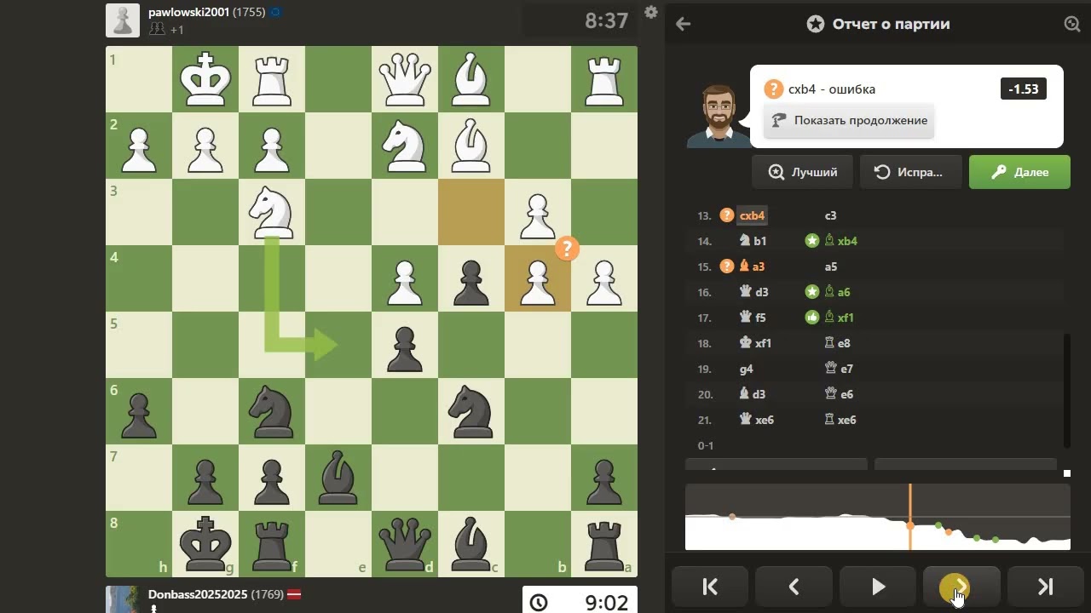Click the black rook on f8
The width and height of the screenshot is (1091, 613).
(x=272, y=544)
